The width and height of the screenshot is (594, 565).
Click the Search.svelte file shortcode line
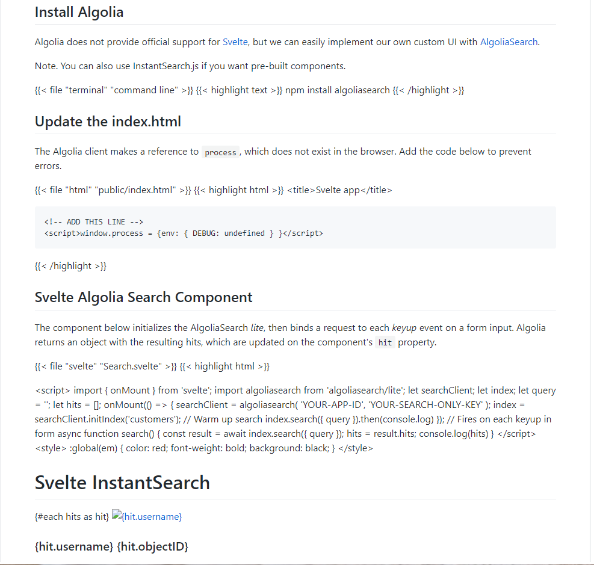(x=152, y=366)
